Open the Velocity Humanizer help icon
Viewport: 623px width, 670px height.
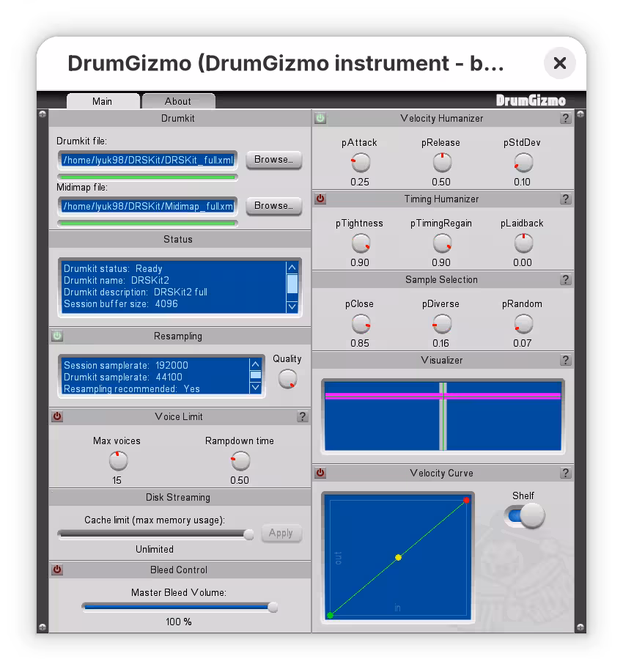565,118
